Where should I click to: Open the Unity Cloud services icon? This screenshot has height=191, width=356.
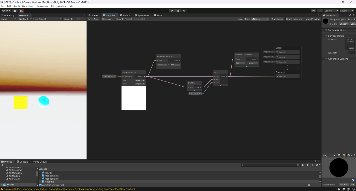pos(15,11)
